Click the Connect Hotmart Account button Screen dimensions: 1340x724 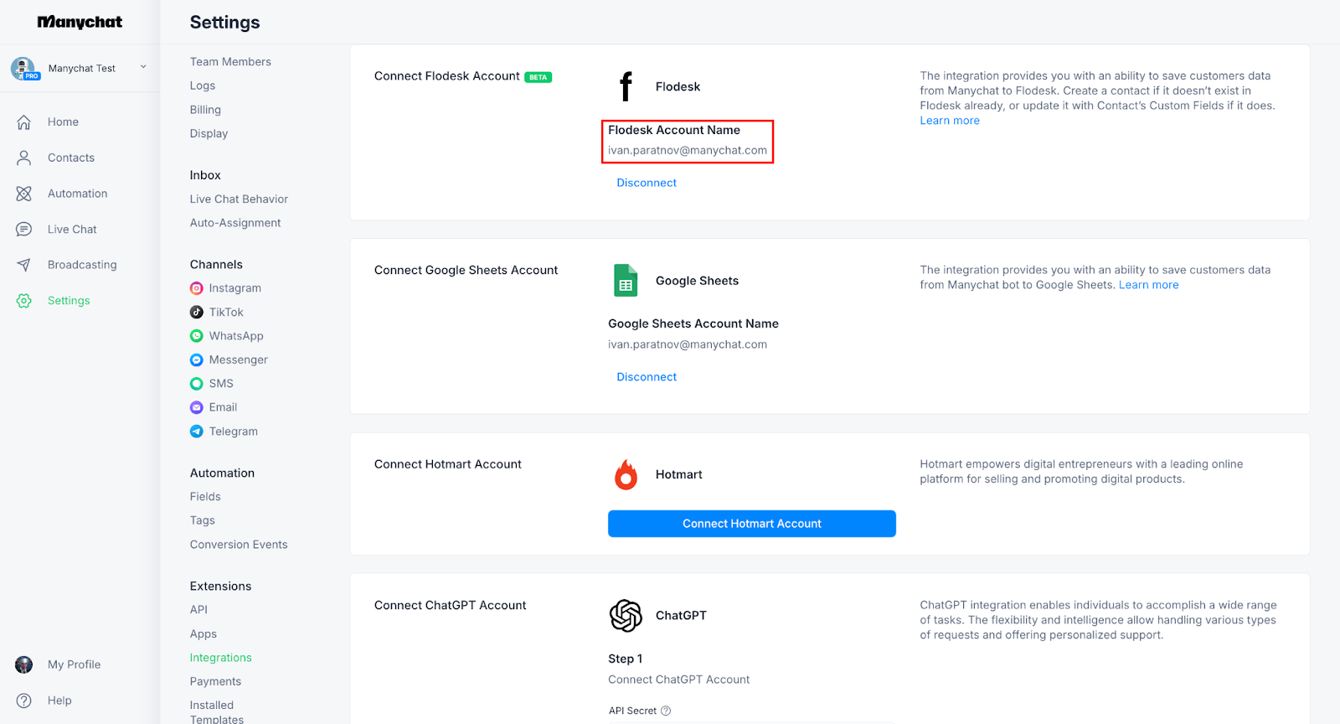pos(752,524)
